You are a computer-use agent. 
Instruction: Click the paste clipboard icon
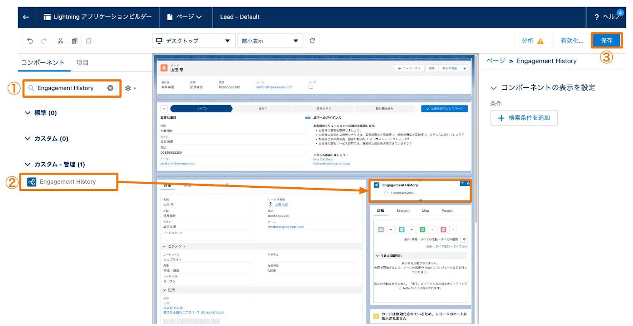coord(89,41)
